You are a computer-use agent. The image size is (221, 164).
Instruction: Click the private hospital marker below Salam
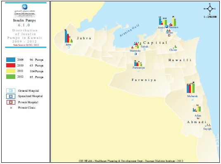169,36
